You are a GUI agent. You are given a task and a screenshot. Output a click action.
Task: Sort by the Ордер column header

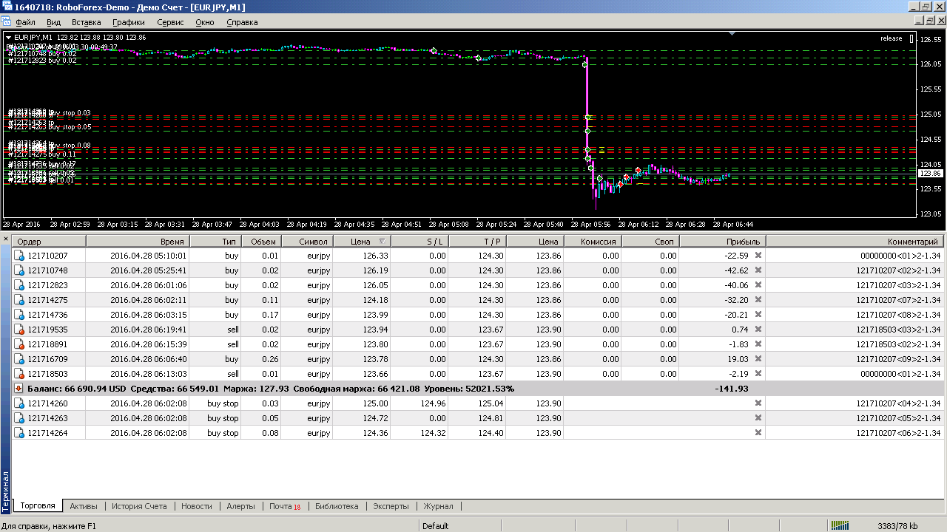[49, 241]
